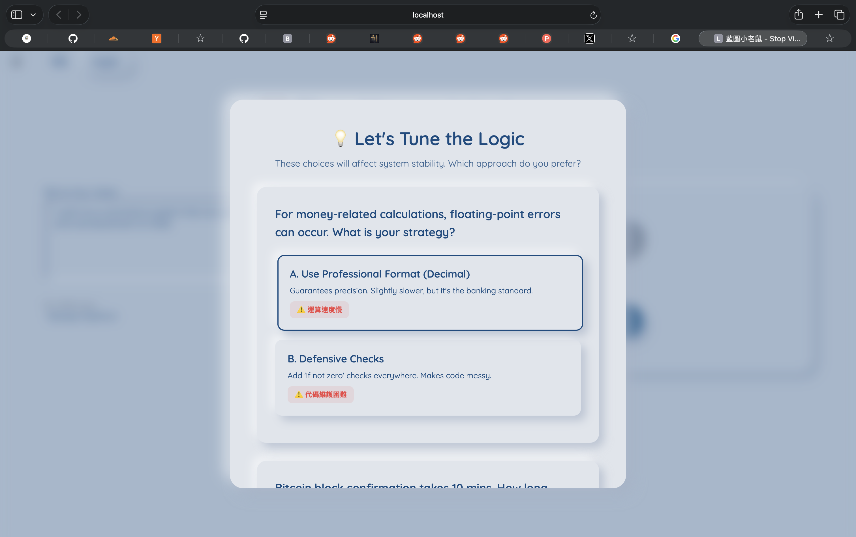This screenshot has width=856, height=537.
Task: Open the Hacker News bookmark
Action: [x=156, y=38]
